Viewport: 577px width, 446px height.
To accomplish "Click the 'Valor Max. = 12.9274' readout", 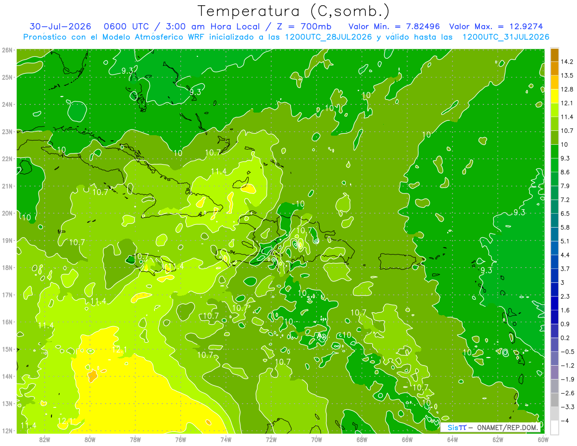I will [496, 26].
